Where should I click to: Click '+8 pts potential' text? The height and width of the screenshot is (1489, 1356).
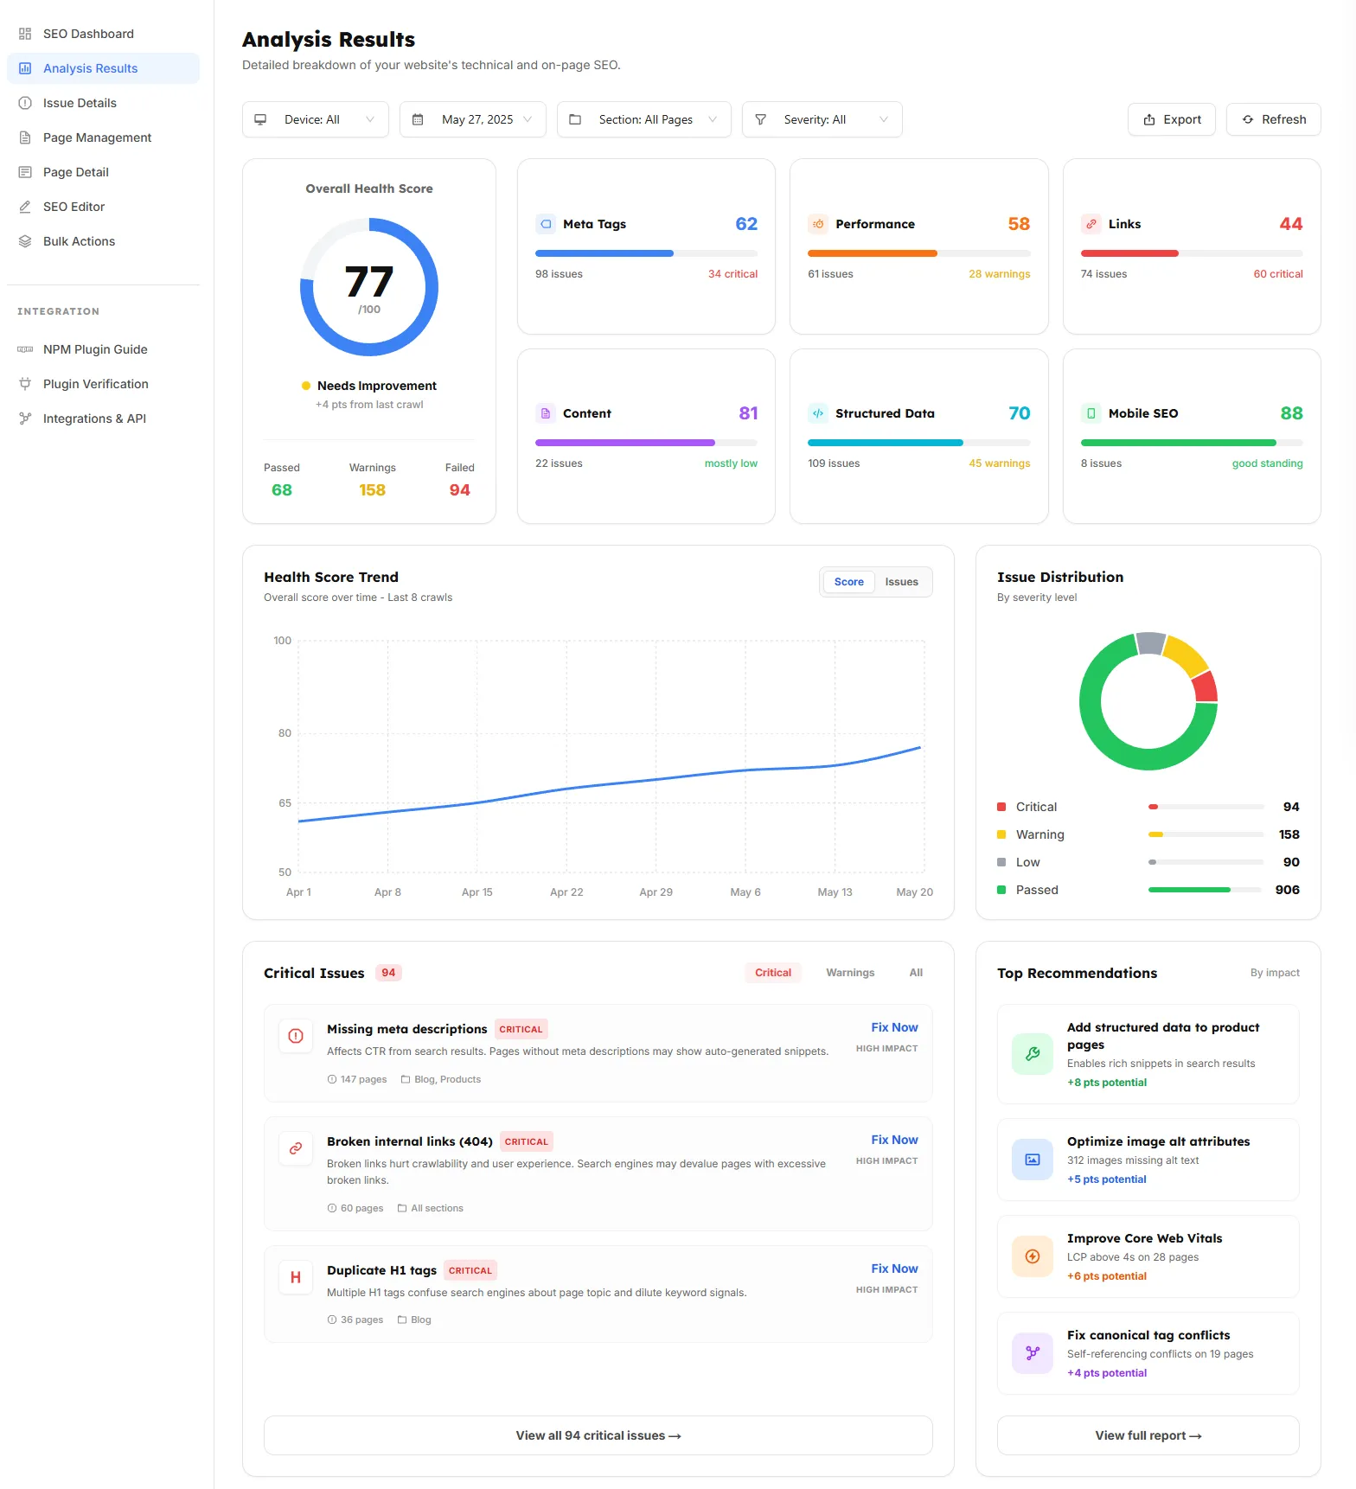(x=1107, y=1083)
